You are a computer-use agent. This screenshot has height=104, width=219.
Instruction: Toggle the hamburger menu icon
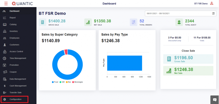tap(6, 3)
